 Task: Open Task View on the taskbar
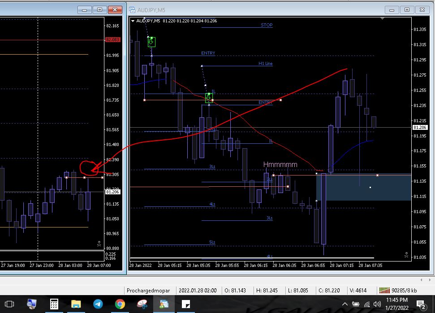[9, 304]
